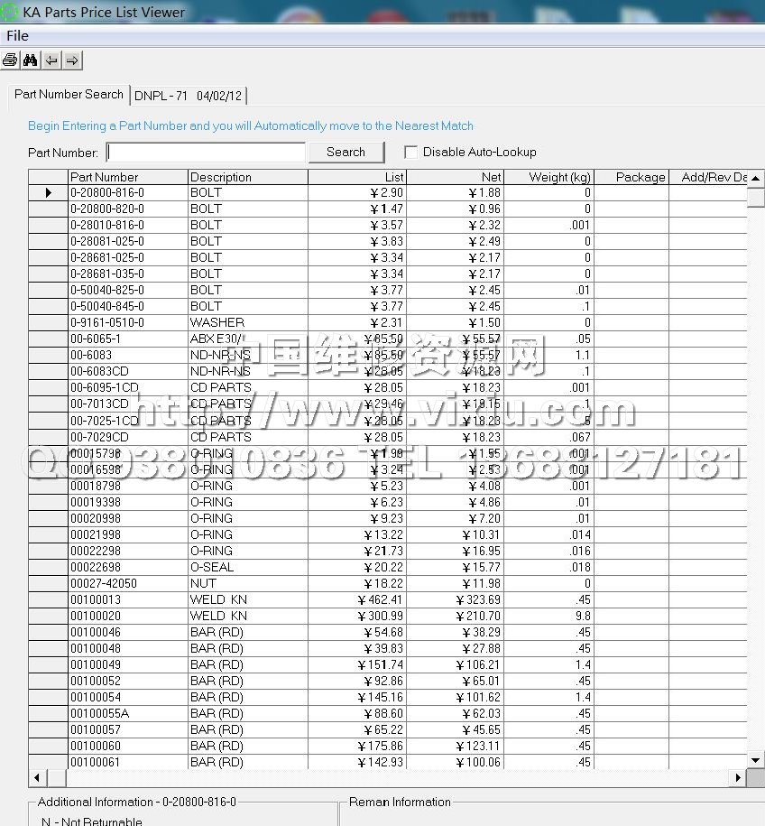Enable the Disable Auto-Lookup checkbox
765x826 pixels.
click(411, 153)
